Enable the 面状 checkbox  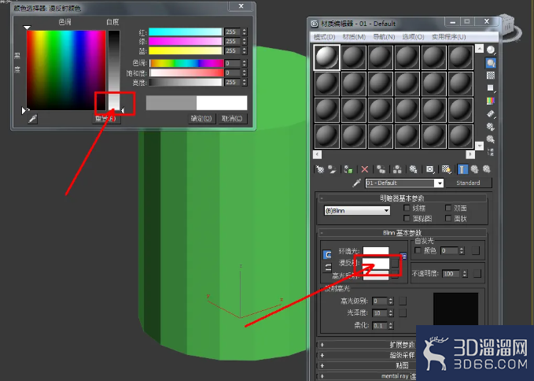click(448, 218)
